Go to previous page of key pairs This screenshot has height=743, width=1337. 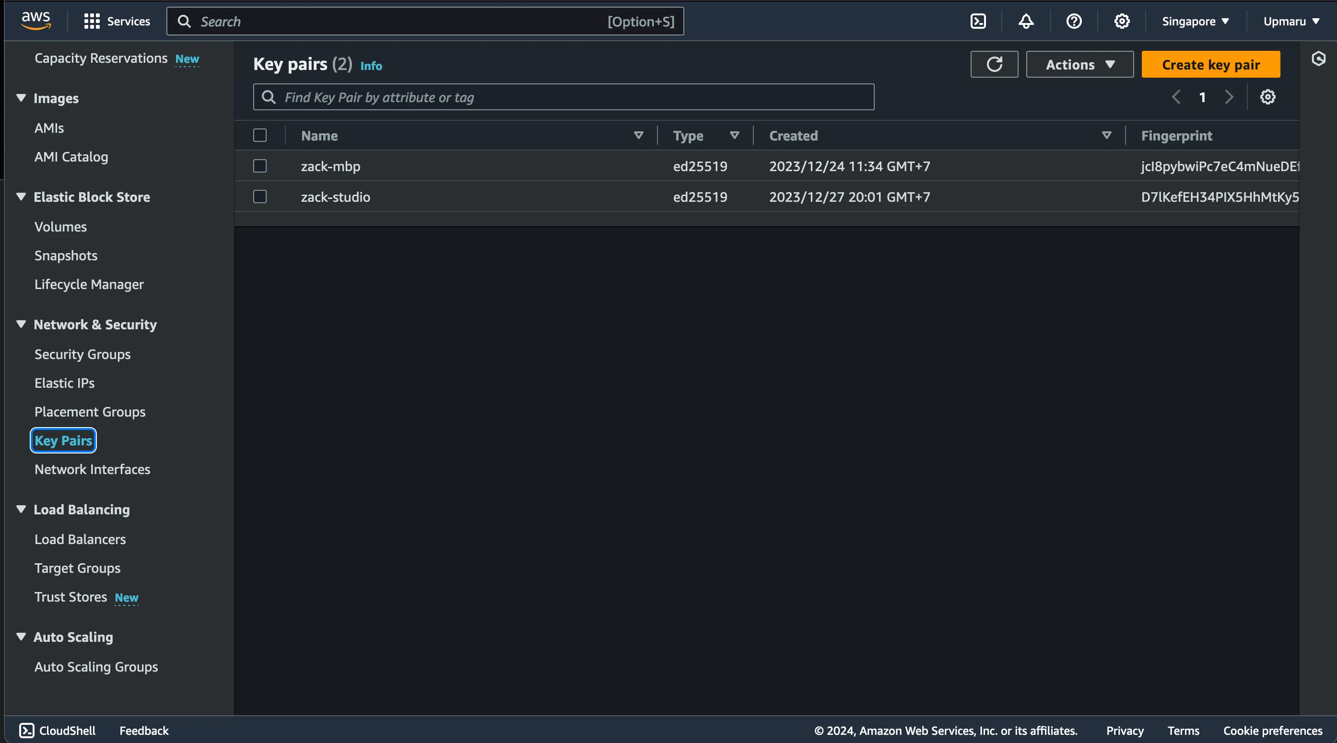(1176, 97)
